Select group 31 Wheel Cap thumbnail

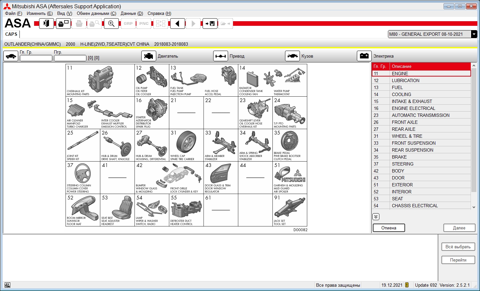pos(186,145)
